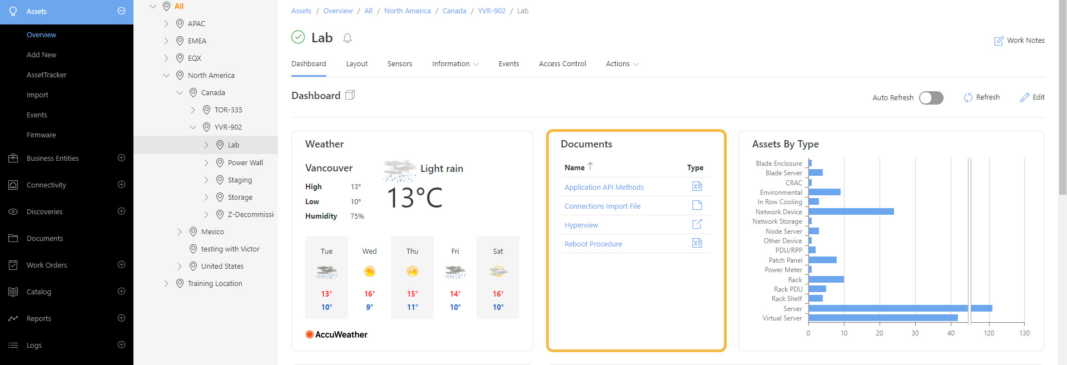Viewport: 1067px width, 365px height.
Task: Collapse the Assets section minus icon
Action: coord(121,11)
